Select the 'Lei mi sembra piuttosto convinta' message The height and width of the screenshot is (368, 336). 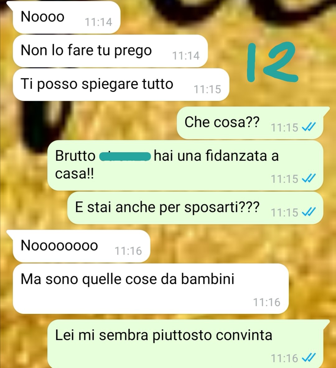point(185,344)
